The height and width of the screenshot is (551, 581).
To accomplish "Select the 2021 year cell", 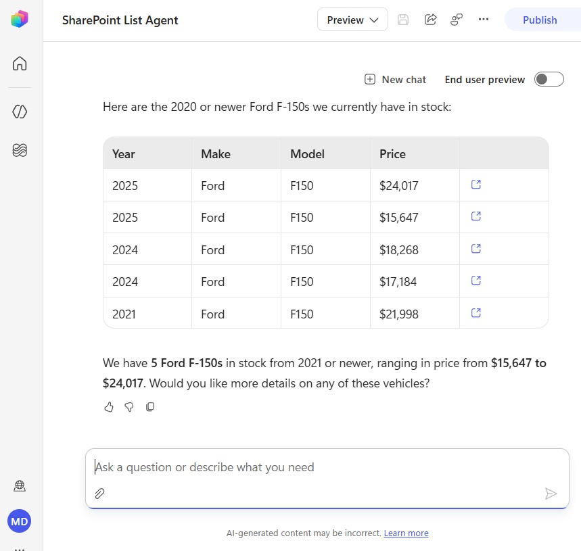I will [147, 313].
